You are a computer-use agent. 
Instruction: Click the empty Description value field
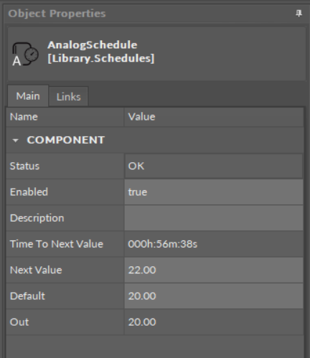pyautogui.click(x=214, y=218)
